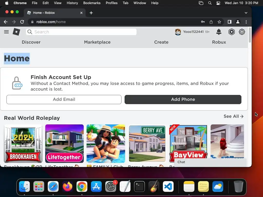Toggle the Chrome side panel icon
Viewport: 263px width, 197px height.
[229, 22]
